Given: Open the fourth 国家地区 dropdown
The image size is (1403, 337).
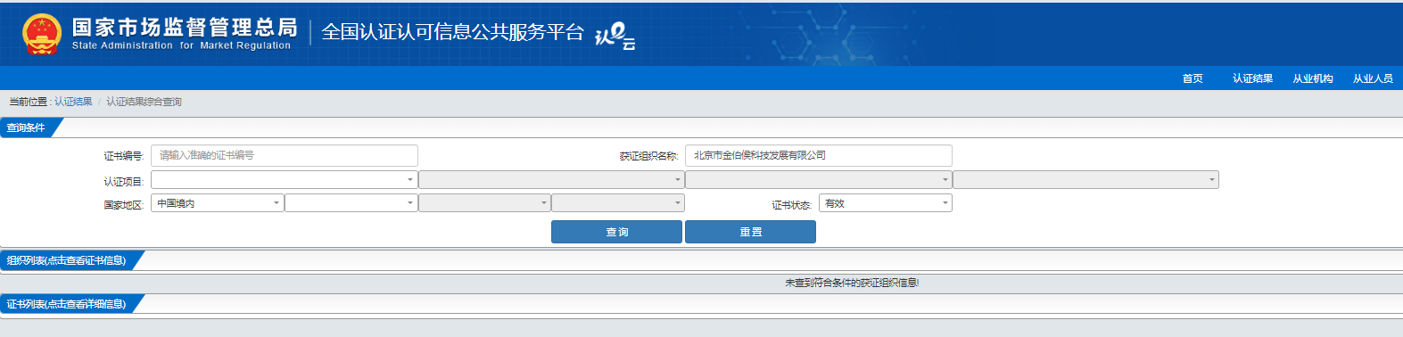Looking at the screenshot, I should [x=618, y=203].
